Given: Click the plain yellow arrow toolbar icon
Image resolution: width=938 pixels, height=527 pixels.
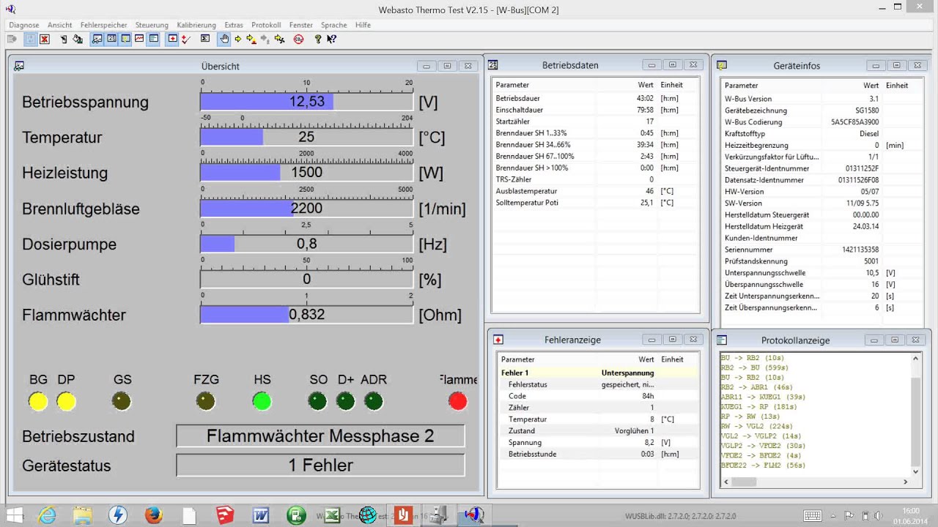Looking at the screenshot, I should (238, 39).
